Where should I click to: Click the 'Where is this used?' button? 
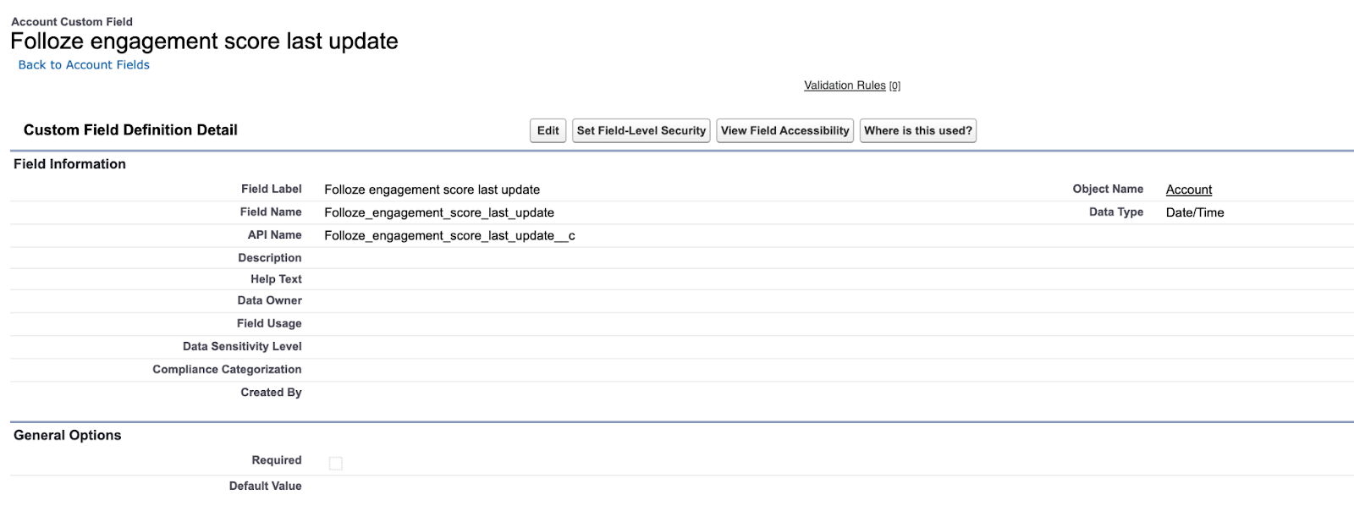(917, 131)
